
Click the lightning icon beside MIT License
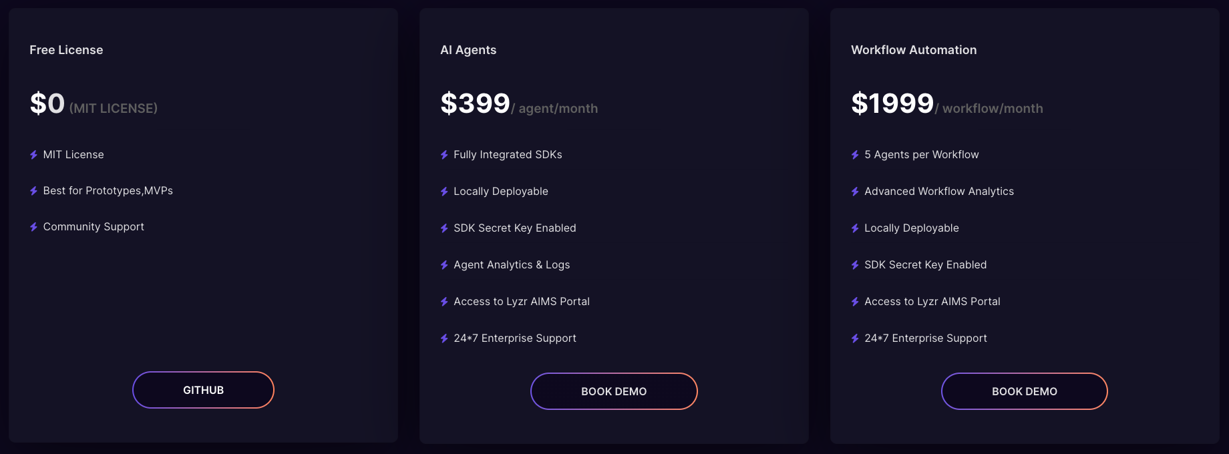click(33, 155)
